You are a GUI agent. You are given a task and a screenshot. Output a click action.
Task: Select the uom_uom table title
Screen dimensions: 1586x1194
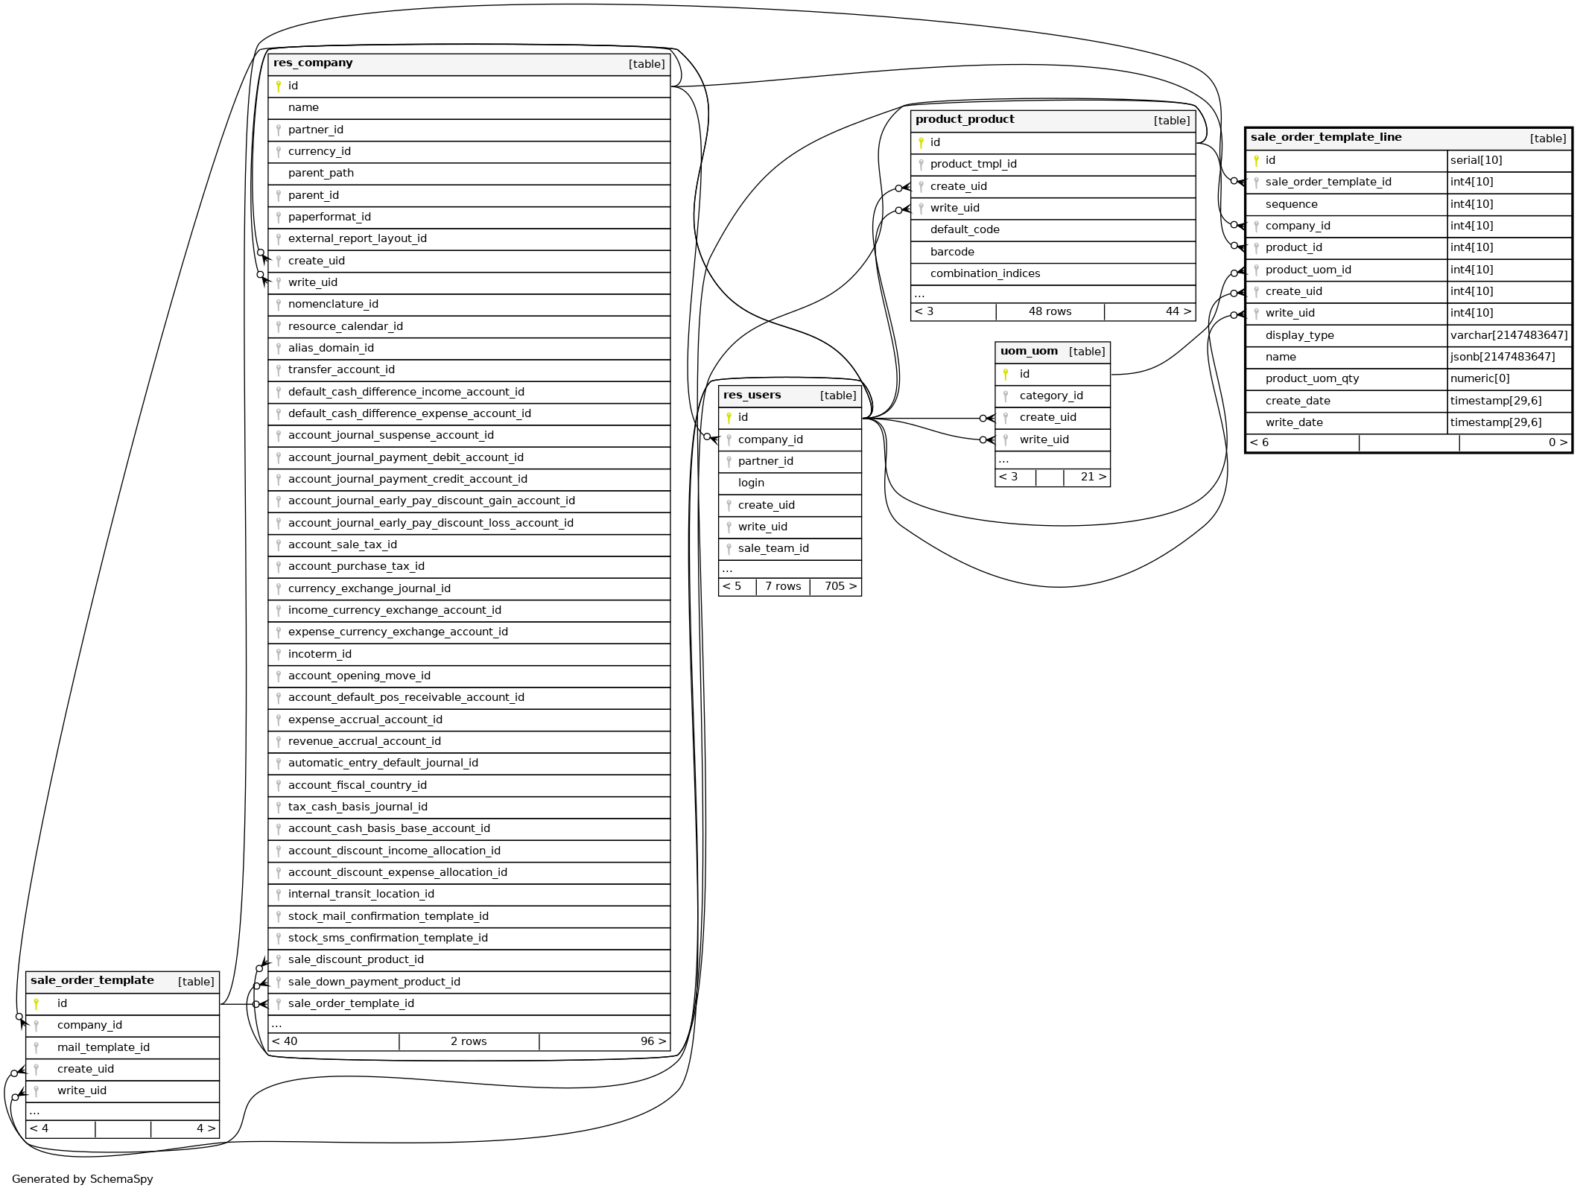pyautogui.click(x=1029, y=352)
